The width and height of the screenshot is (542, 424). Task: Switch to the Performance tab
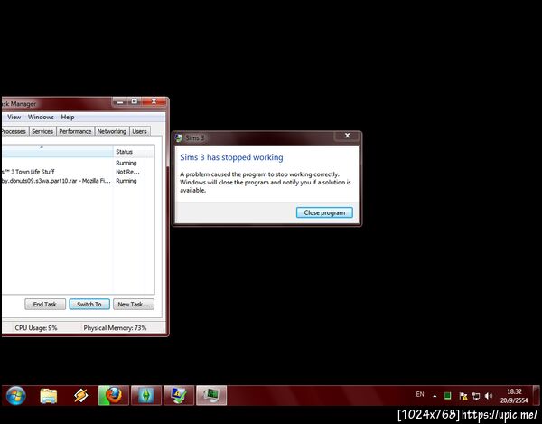point(75,131)
